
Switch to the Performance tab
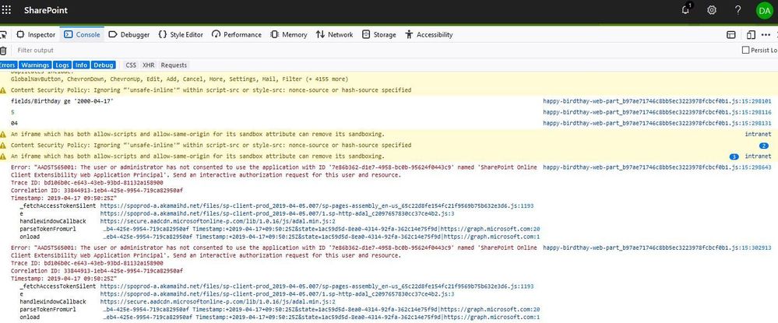click(x=237, y=35)
